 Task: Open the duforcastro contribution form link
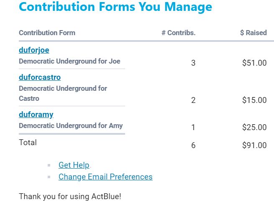click(40, 77)
